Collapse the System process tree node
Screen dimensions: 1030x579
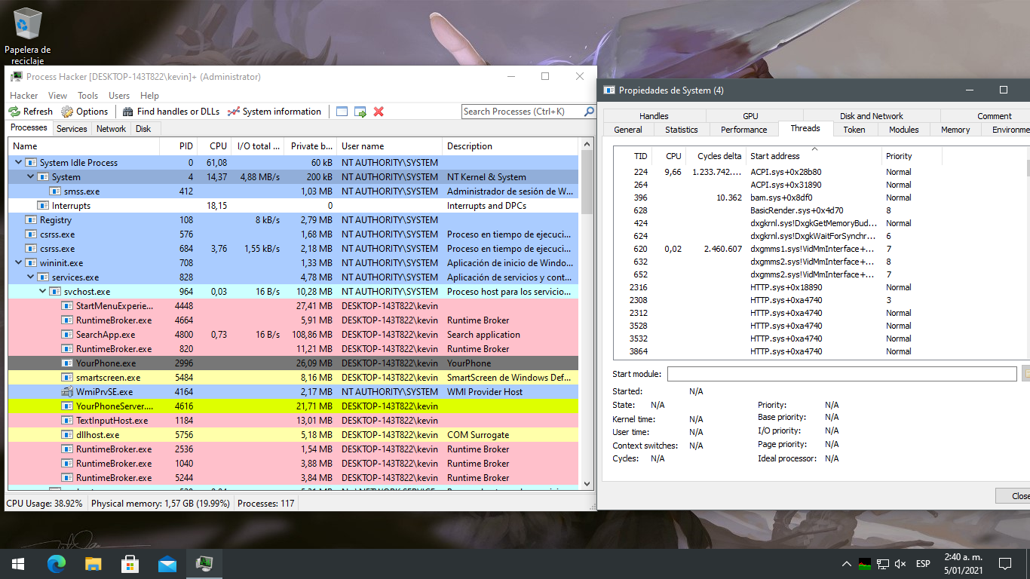31,177
